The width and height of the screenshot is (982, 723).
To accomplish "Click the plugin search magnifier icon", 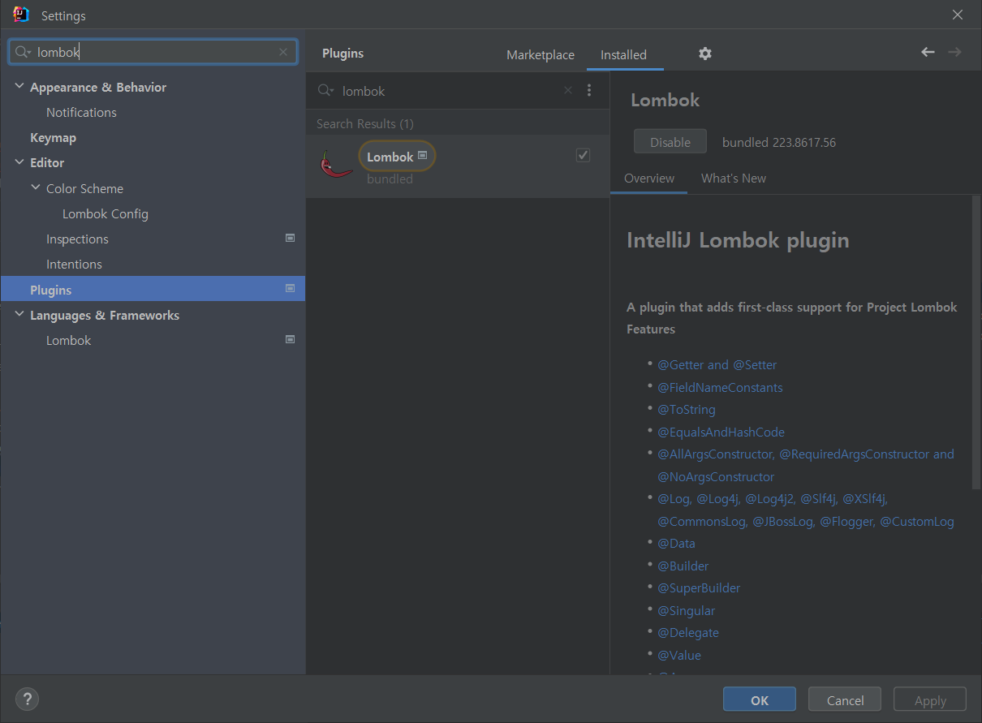I will click(325, 91).
